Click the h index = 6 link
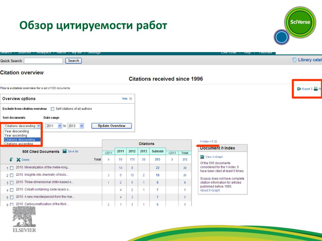322x241 pixels. tap(207, 142)
